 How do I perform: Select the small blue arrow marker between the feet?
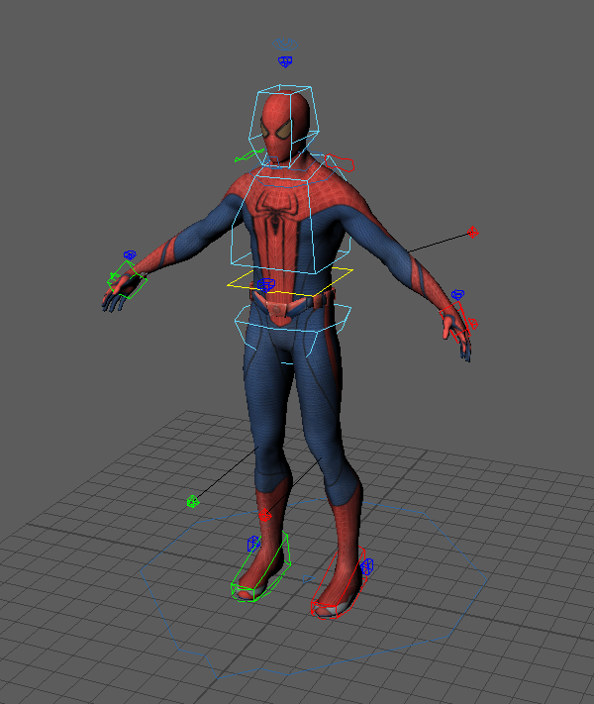[307, 578]
